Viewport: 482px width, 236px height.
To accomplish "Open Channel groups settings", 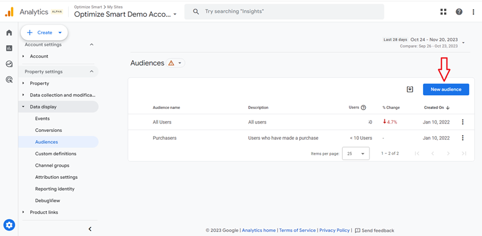I will point(52,166).
